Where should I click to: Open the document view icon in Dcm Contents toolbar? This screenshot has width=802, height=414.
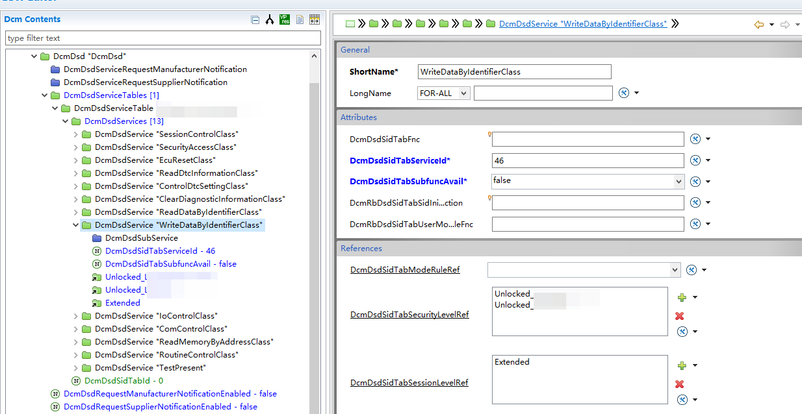click(x=299, y=20)
